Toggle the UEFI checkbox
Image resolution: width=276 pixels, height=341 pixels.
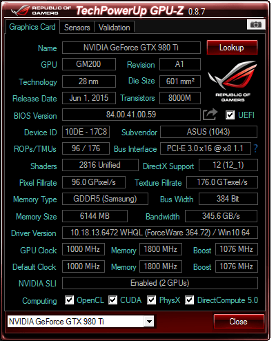(x=230, y=115)
